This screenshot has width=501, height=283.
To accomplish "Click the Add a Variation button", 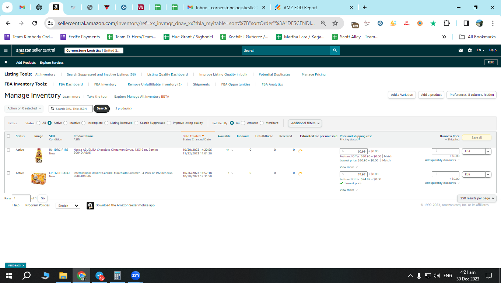I will click(x=402, y=95).
